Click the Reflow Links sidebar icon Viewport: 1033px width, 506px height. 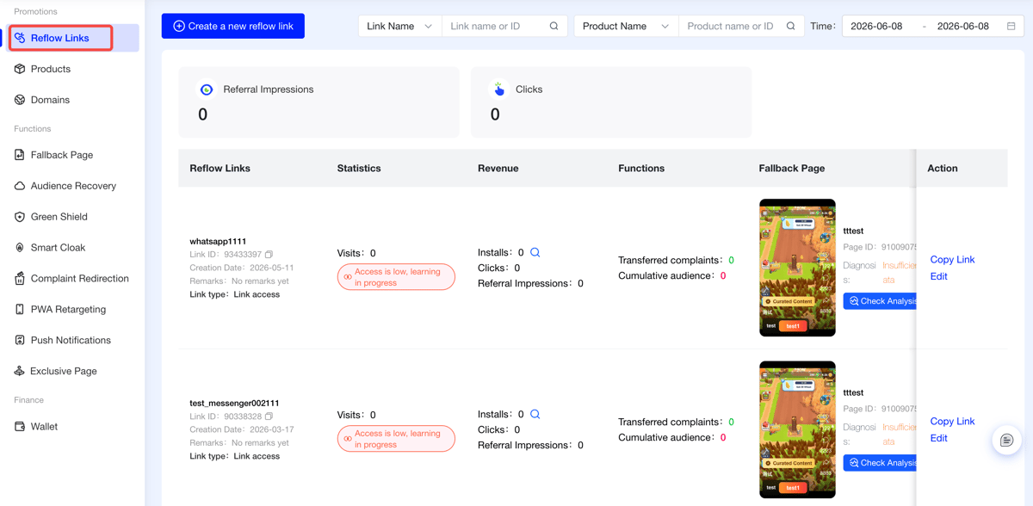[20, 38]
